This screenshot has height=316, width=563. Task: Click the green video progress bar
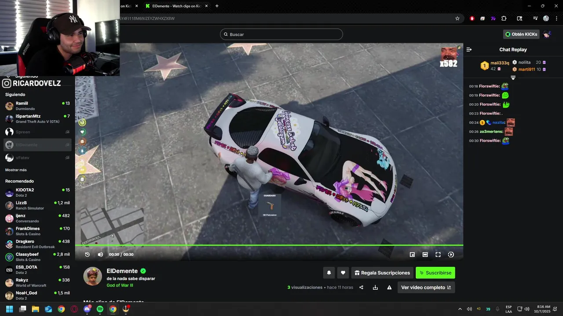(x=269, y=245)
